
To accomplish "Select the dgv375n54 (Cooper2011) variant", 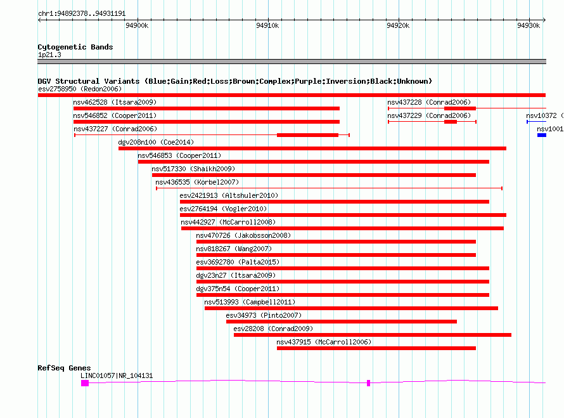I will [x=343, y=295].
